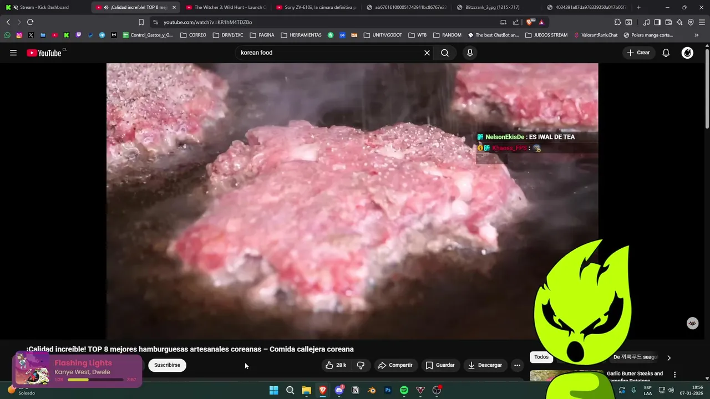Open the Twitch bookmark icon

[x=78, y=35]
